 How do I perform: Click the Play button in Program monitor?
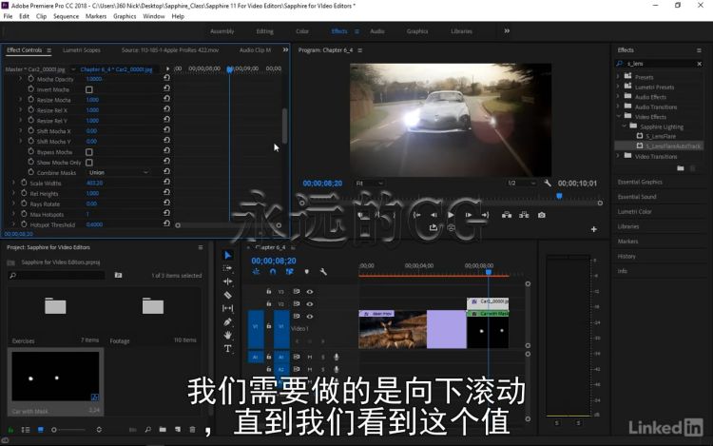tap(451, 215)
